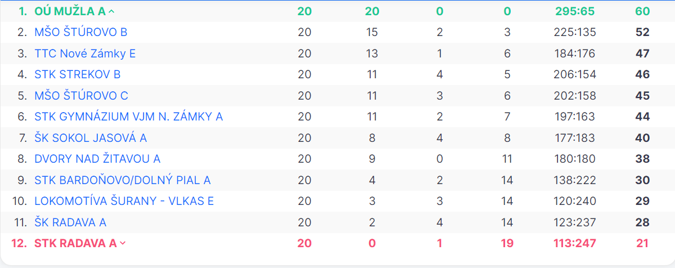Select the ŠK SOKOL JASOVÁ A team
The width and height of the screenshot is (675, 268).
pyautogui.click(x=91, y=138)
